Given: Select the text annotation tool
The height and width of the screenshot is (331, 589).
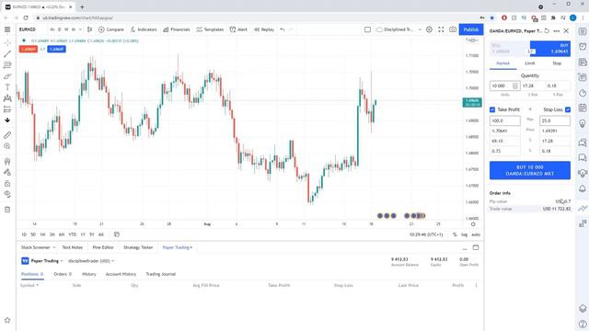Looking at the screenshot, I should click(x=7, y=87).
